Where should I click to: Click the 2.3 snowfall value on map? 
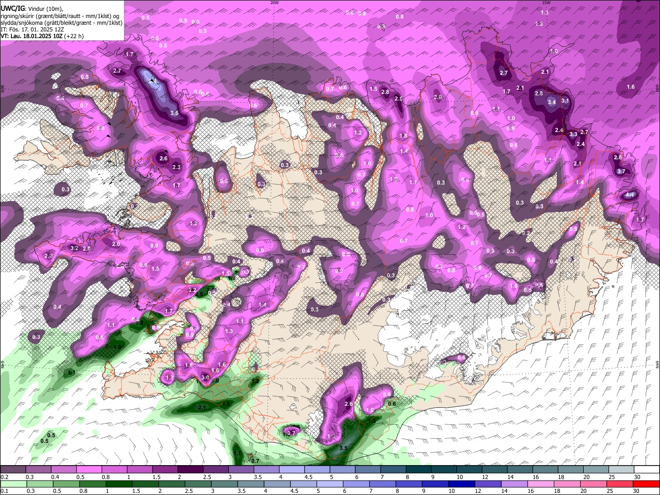click(x=176, y=167)
